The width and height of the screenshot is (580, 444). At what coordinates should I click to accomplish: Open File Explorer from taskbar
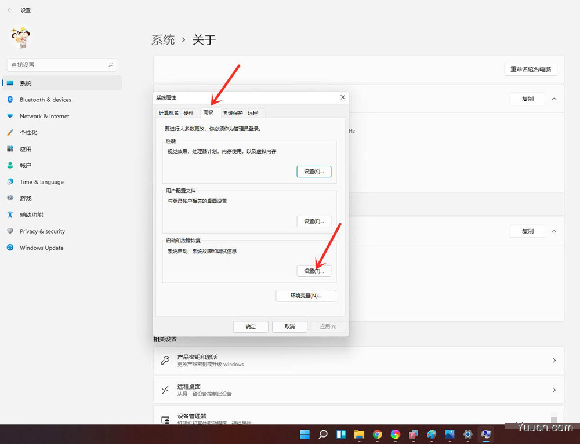(x=359, y=434)
